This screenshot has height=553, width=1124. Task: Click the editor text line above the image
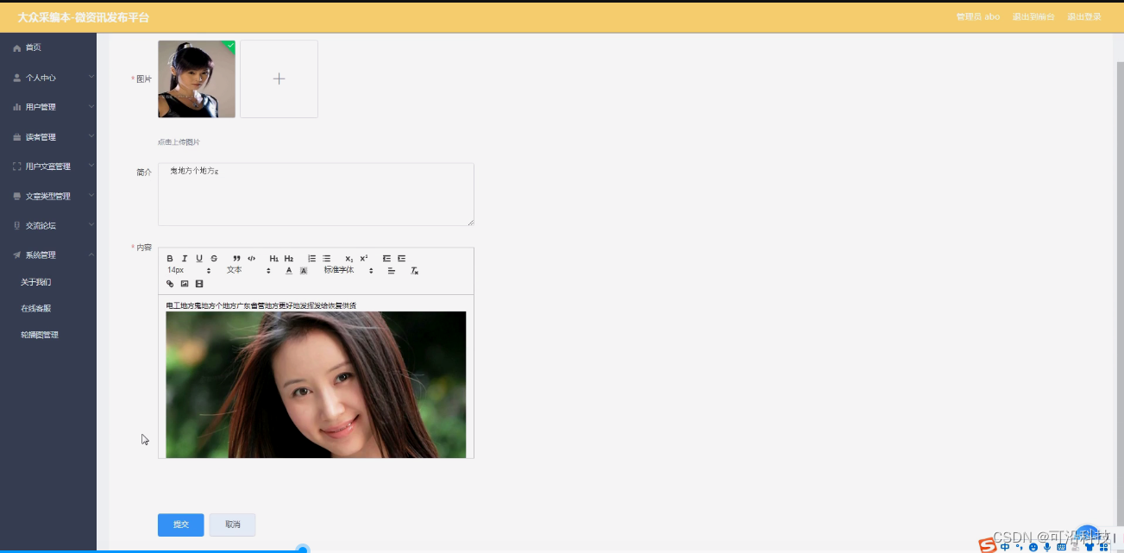[261, 305]
